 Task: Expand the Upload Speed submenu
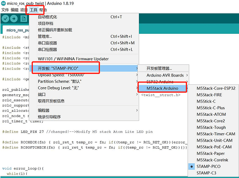pos(84,75)
